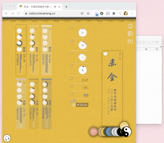Mute the tab via the speaker icon
Image resolution: width=164 pixels, height=143 pixels.
pyautogui.click(x=55, y=7)
